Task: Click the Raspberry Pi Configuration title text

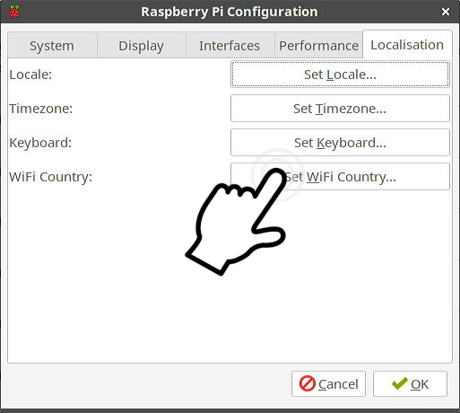Action: tap(230, 13)
